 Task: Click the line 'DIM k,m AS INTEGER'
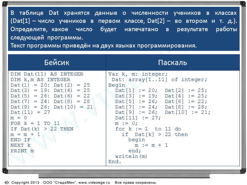coord(40,80)
